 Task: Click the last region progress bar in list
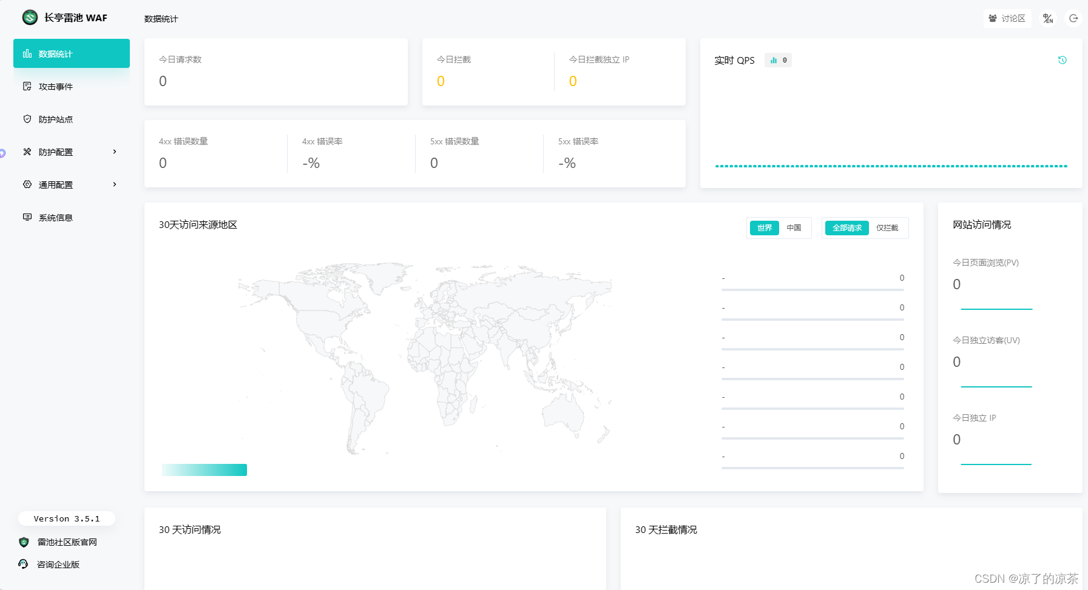pos(813,468)
